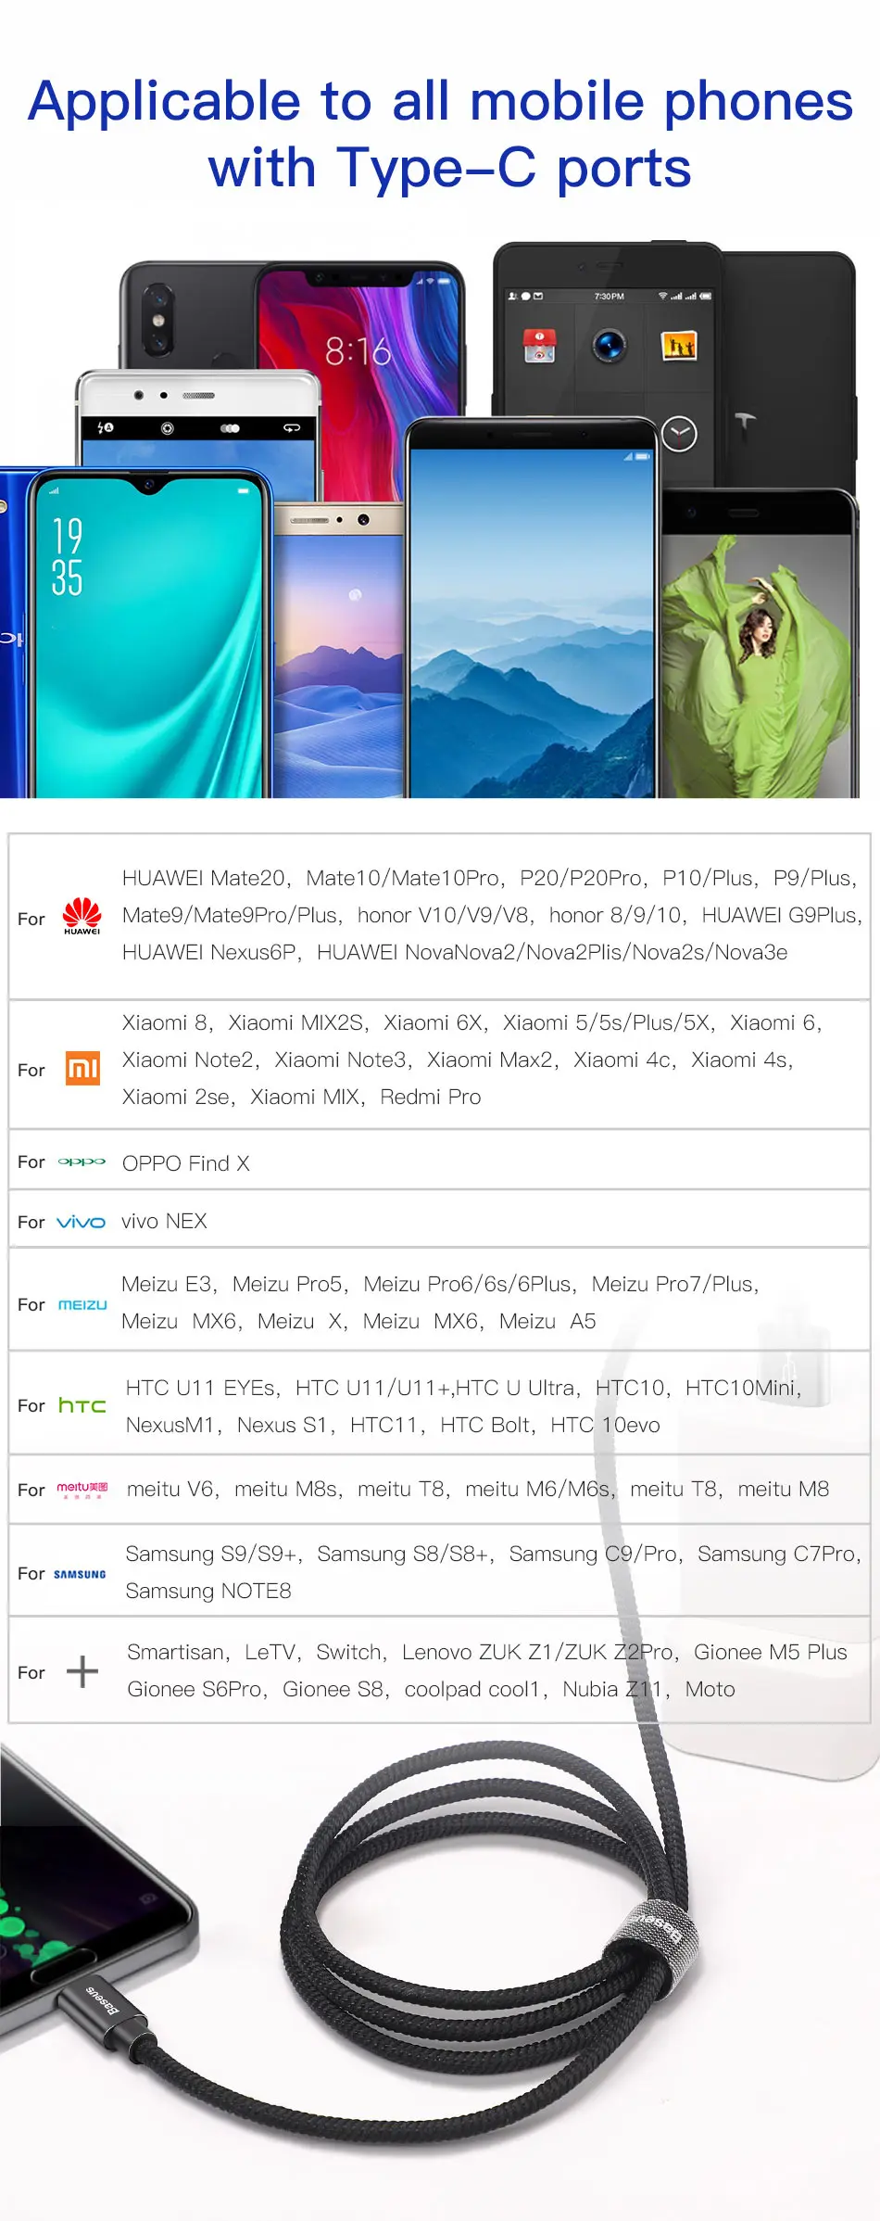Screen dimensions: 880x2221
Task: Click 'vivo NEX' text
Action: (164, 1221)
